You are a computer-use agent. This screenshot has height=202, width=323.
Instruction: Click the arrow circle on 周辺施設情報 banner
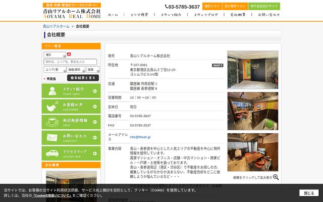[95, 122]
